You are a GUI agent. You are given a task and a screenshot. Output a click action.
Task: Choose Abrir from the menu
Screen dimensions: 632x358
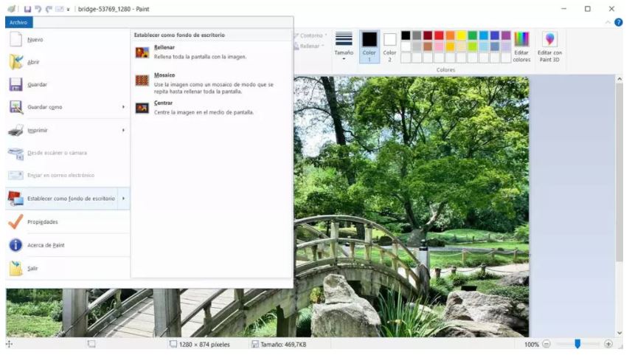(x=68, y=62)
